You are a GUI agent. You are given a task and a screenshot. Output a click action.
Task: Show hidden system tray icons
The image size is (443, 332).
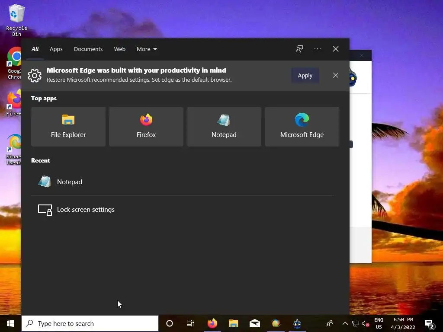click(345, 323)
